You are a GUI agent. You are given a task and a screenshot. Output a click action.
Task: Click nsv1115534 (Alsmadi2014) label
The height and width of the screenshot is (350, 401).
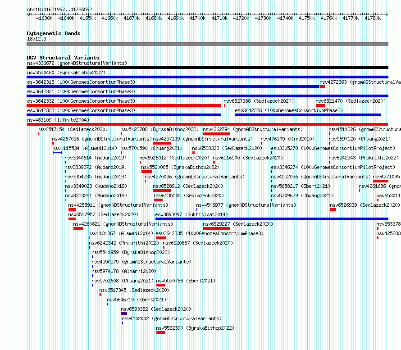(85, 148)
